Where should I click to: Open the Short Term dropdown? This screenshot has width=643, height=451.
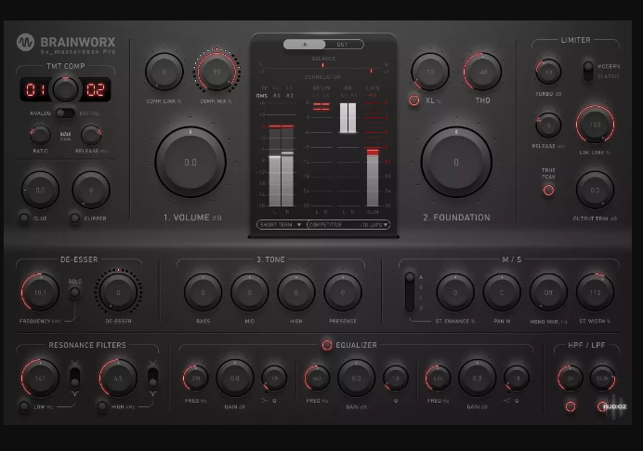(281, 225)
